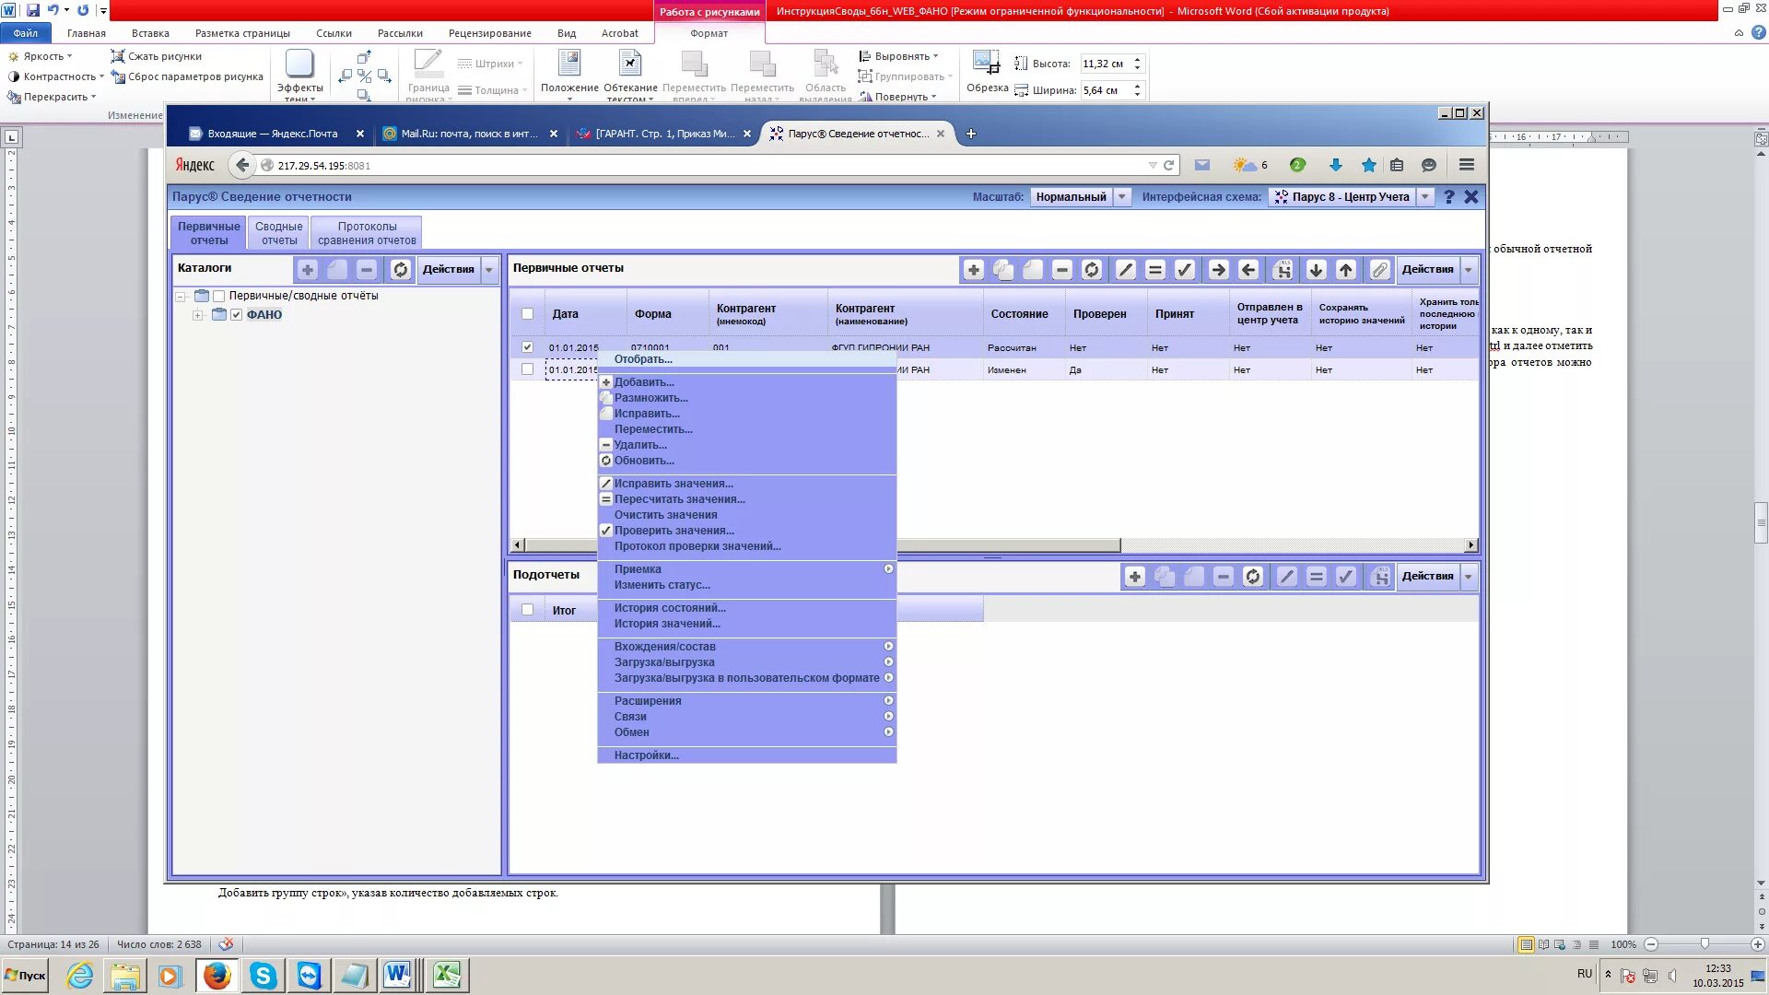Click Действия button in Первичные отчеты panel

(x=1427, y=270)
